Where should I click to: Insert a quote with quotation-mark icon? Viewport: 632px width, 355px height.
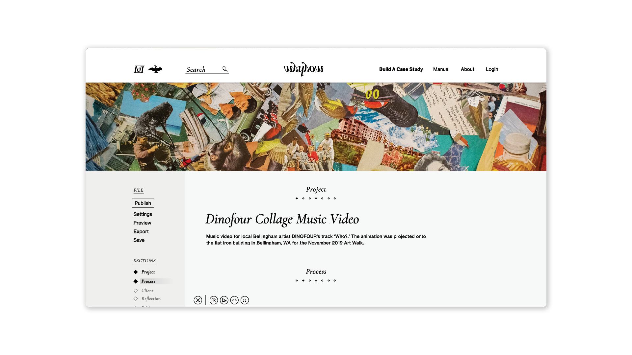pyautogui.click(x=245, y=300)
